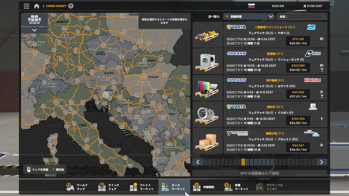349x196 pixels.
Task: Click the OPREAN logo in the 電子機器 job
Action: [x=236, y=80]
